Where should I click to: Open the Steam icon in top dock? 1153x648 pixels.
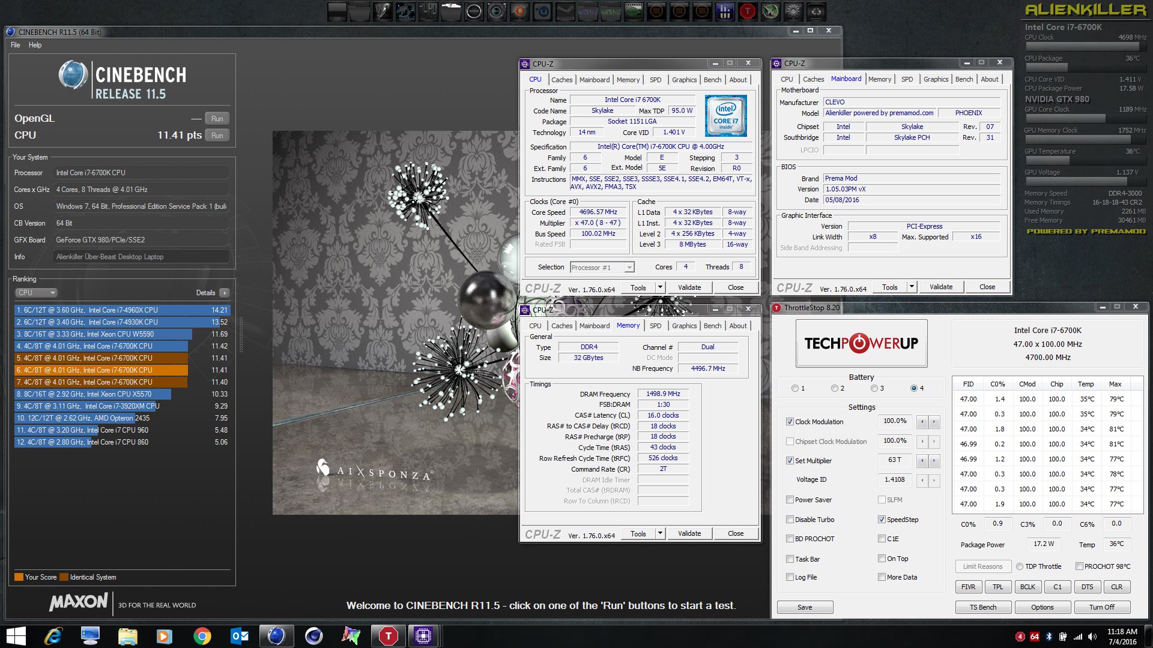click(566, 11)
